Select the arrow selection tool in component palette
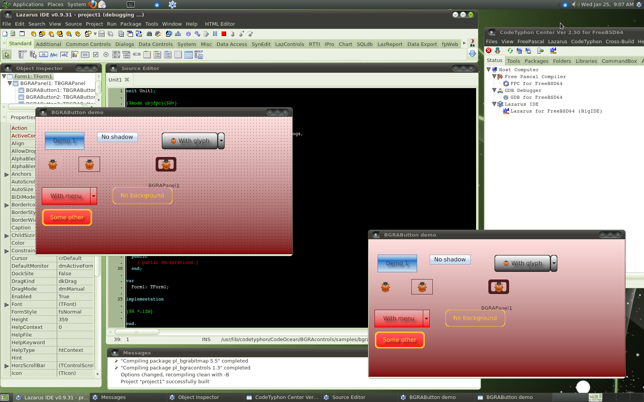644x402 pixels. [x=7, y=55]
